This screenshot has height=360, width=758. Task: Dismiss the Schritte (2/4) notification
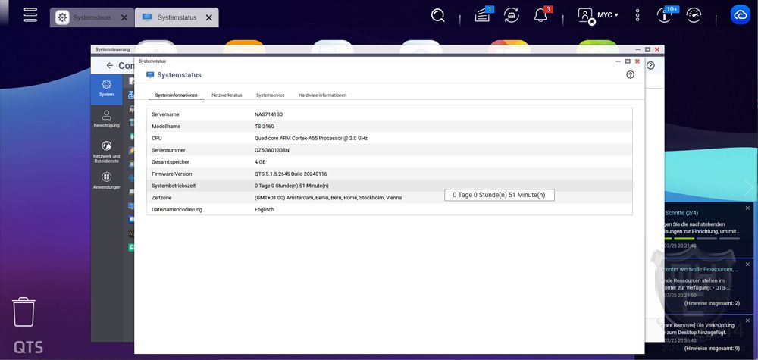click(x=748, y=208)
